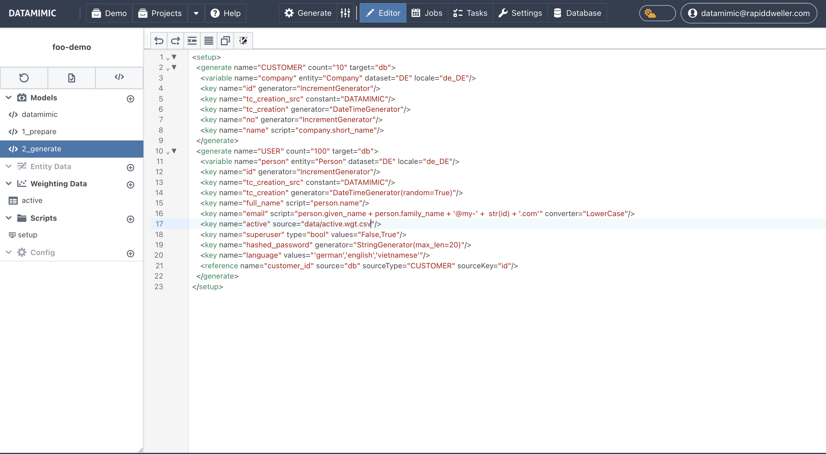This screenshot has width=826, height=454.
Task: Add a new model with plus icon
Action: [130, 99]
